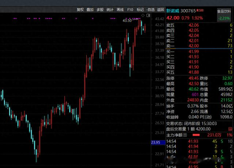Click the blue 23.95 price axis marker
The image size is (234, 168).
point(158,142)
